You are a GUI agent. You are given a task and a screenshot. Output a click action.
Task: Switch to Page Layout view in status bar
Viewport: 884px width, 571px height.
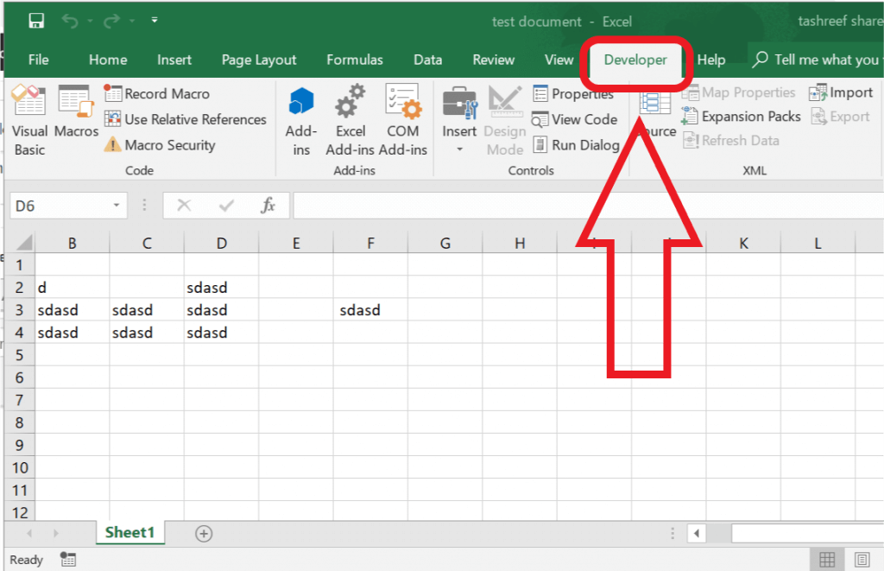(862, 559)
